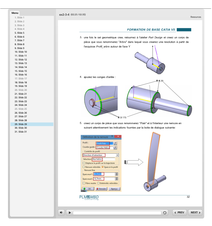Click the ex2-3-4 slide title
The image size is (212, 226).
(64, 14)
